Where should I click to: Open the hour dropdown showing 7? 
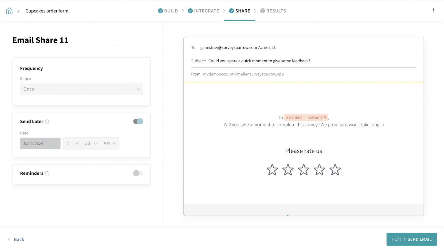pos(72,143)
